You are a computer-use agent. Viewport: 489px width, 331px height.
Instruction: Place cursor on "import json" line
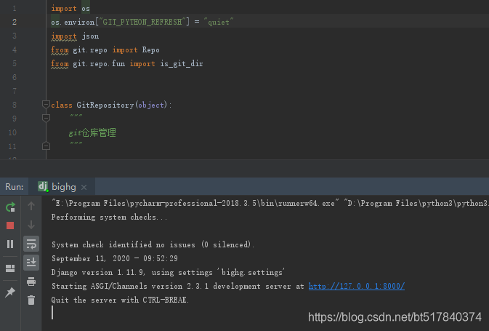coord(75,36)
